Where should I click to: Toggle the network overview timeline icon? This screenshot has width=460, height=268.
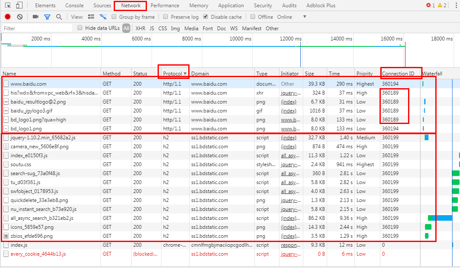pyautogui.click(x=103, y=16)
